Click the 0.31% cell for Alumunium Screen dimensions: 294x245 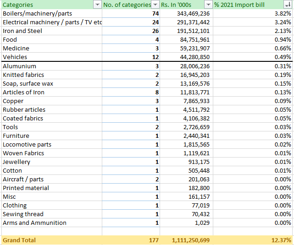[253, 66]
